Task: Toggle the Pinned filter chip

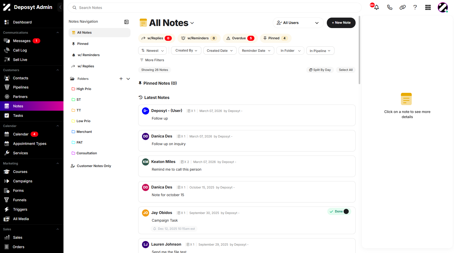Action: click(276, 38)
